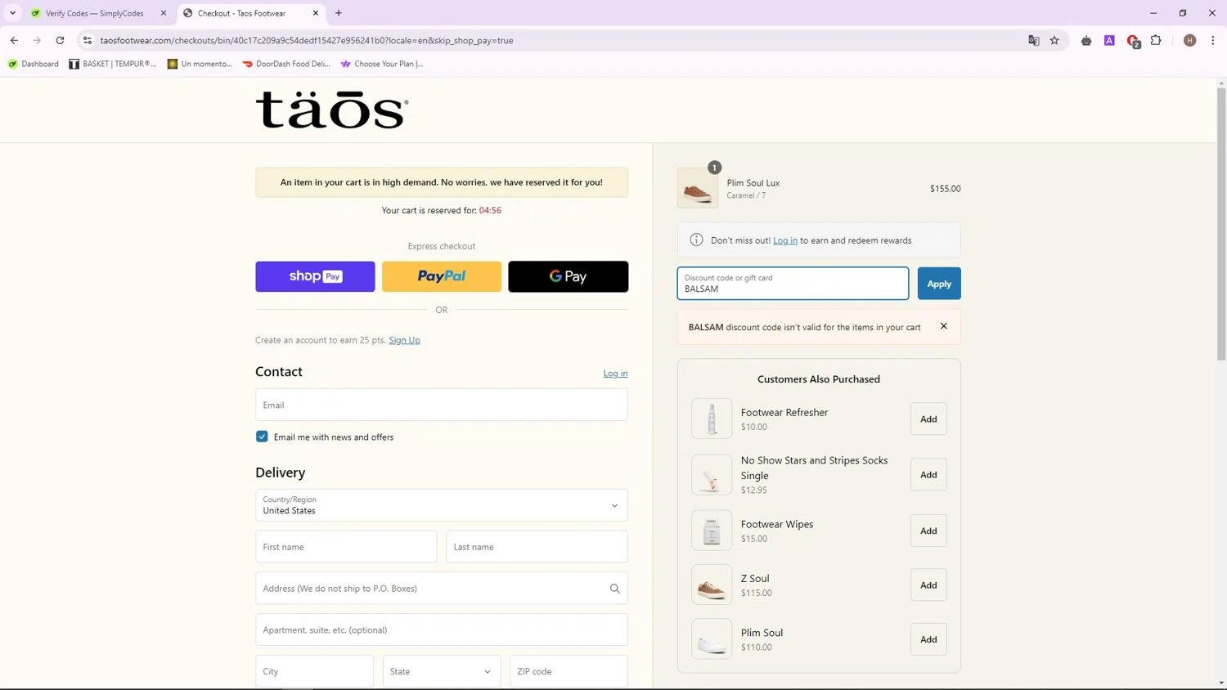Click the Footwear Refresher thumbnail

click(x=712, y=419)
